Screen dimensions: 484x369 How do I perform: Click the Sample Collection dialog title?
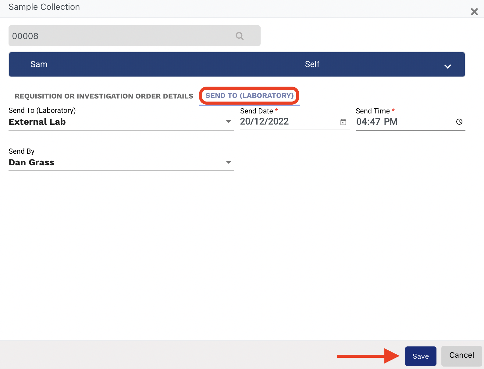click(x=44, y=7)
